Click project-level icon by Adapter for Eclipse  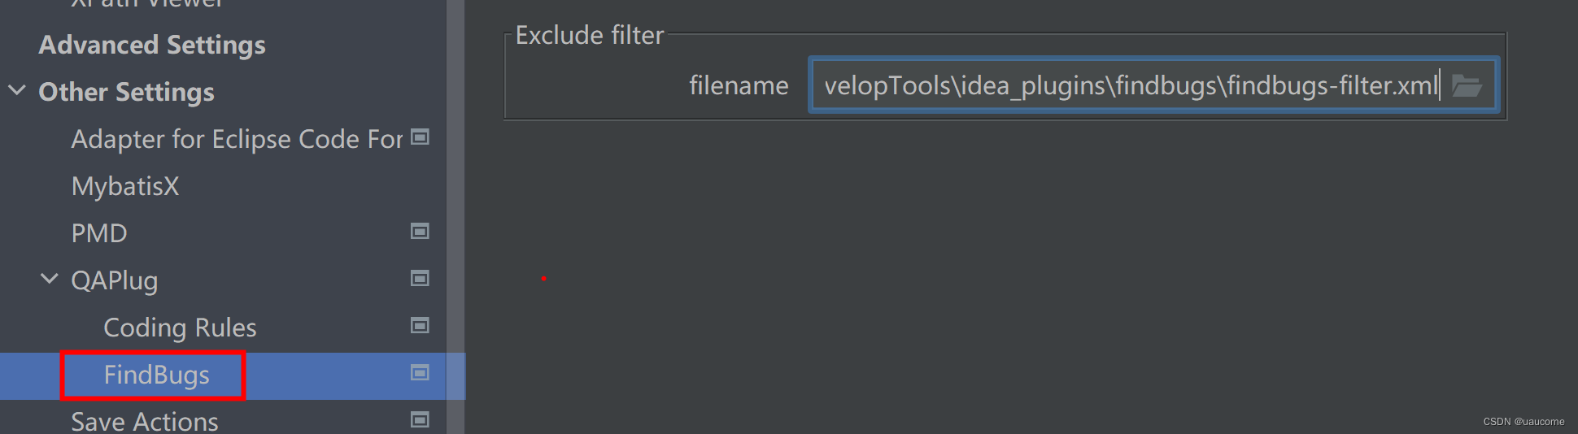tap(420, 137)
